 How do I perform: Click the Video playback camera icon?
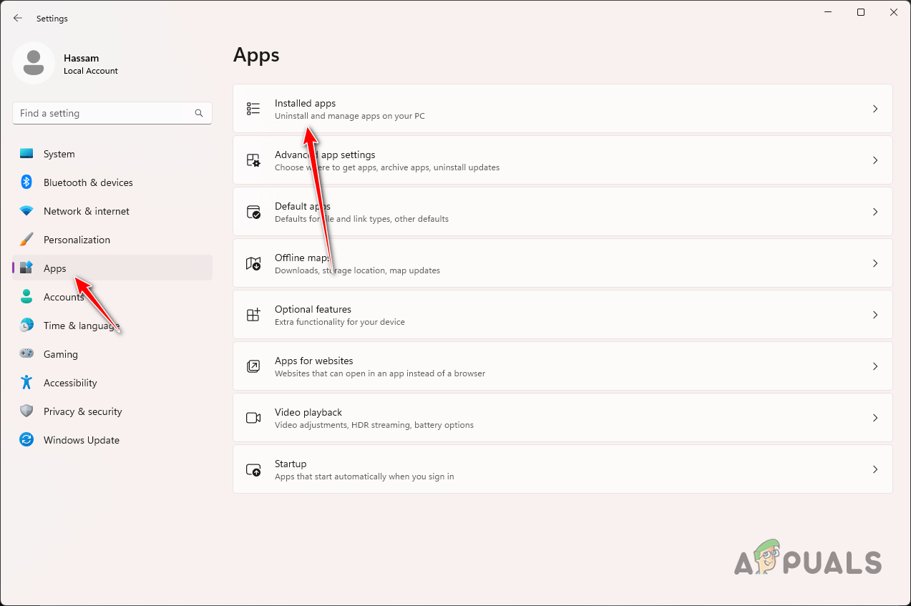pyautogui.click(x=253, y=418)
